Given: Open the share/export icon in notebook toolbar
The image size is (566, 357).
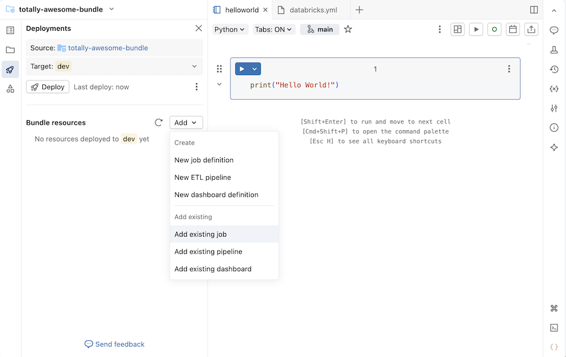Looking at the screenshot, I should coord(531,28).
